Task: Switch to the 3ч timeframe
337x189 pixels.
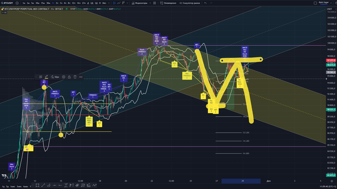Action: click(61, 3)
